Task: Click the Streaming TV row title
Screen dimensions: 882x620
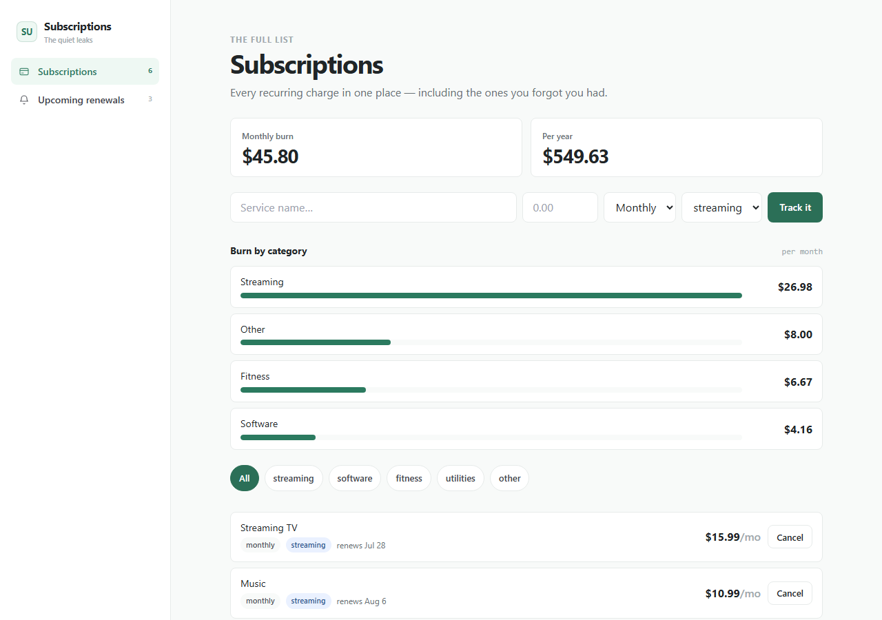Action: (269, 528)
